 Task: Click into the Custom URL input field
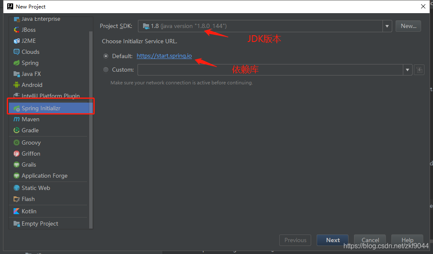pyautogui.click(x=270, y=70)
